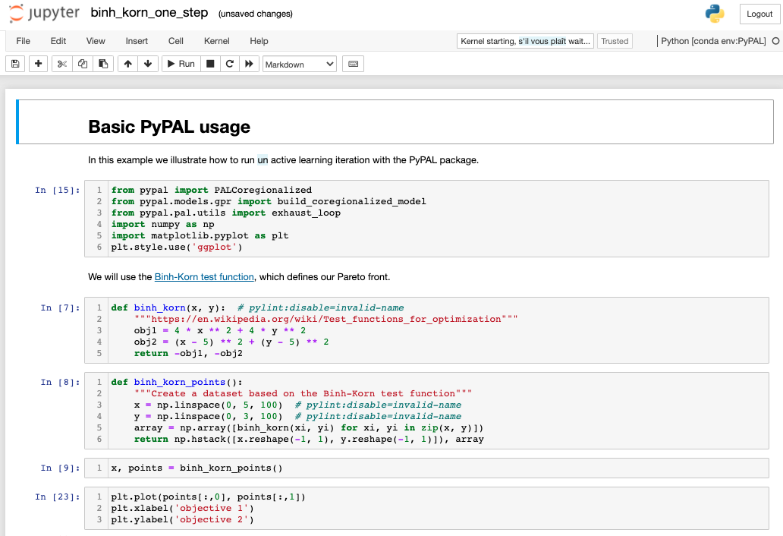This screenshot has width=783, height=536.
Task: Open the Edit menu
Action: point(58,41)
